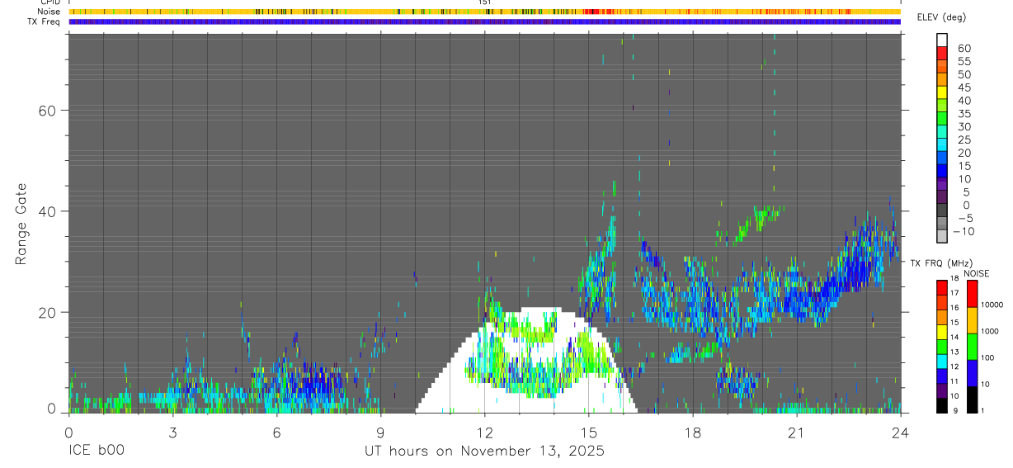Viewport: 1013px width, 468px height.
Task: Click the 'ELEV (deg)' legend title
Action: (941, 17)
